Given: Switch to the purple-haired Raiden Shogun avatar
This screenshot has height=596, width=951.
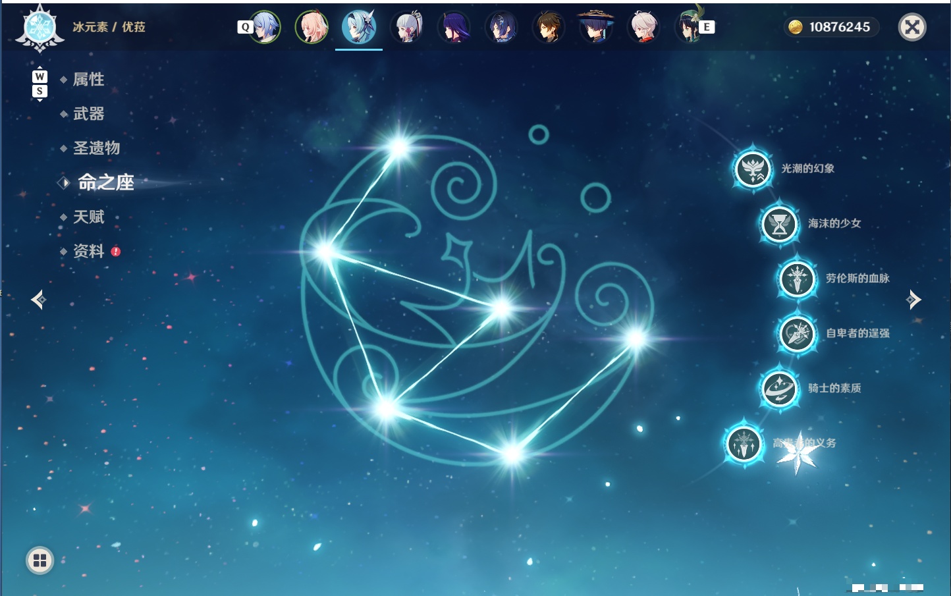Looking at the screenshot, I should [454, 27].
